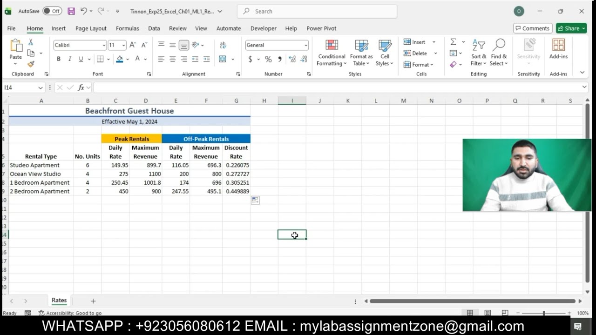This screenshot has height=335, width=596.
Task: Click the Font Color A swatch
Action: (x=137, y=59)
